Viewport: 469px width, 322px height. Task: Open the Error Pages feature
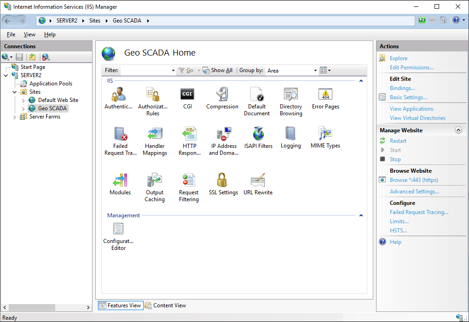pyautogui.click(x=325, y=94)
